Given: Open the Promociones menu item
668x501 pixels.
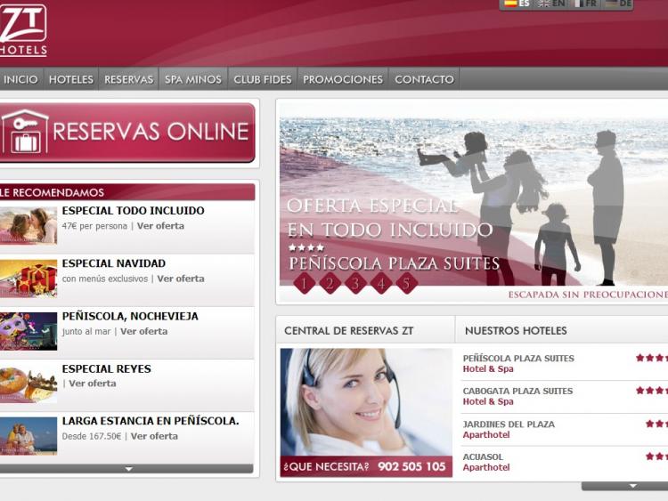Looking at the screenshot, I should pyautogui.click(x=343, y=79).
